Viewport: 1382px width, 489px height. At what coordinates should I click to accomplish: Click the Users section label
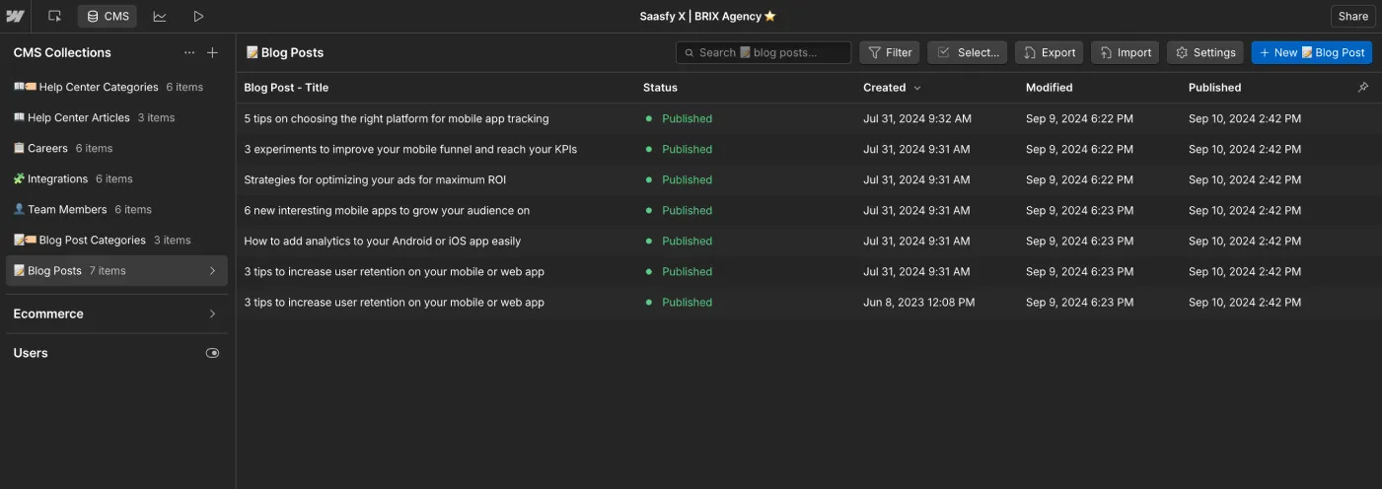(x=31, y=353)
